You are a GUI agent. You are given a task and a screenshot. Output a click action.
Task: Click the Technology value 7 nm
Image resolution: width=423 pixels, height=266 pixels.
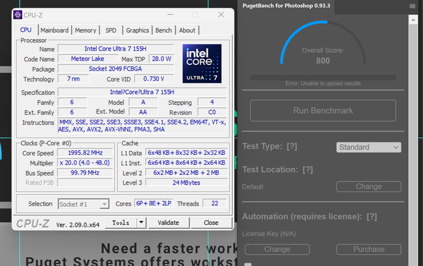pyautogui.click(x=73, y=79)
